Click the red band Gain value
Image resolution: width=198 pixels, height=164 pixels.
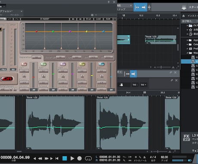click(x=24, y=71)
